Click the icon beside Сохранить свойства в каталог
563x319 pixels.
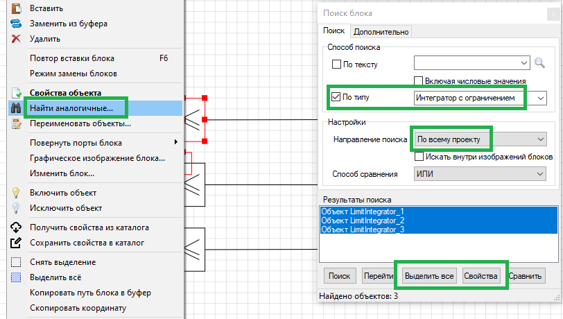coord(16,243)
